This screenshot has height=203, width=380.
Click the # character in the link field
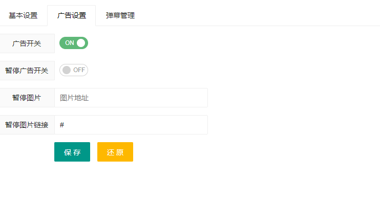click(x=62, y=125)
